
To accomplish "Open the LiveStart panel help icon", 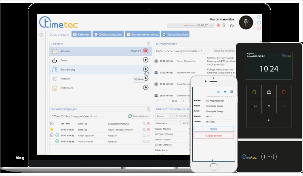I will tap(148, 44).
